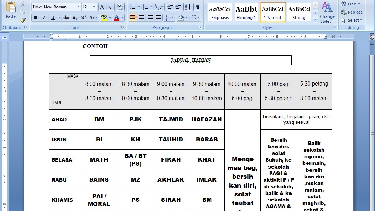Toggle bulleted list formatting
375x211 pixels.
[x=133, y=7]
